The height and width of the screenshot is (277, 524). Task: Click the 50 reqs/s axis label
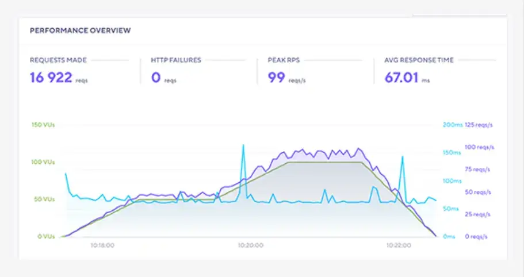coord(478,192)
